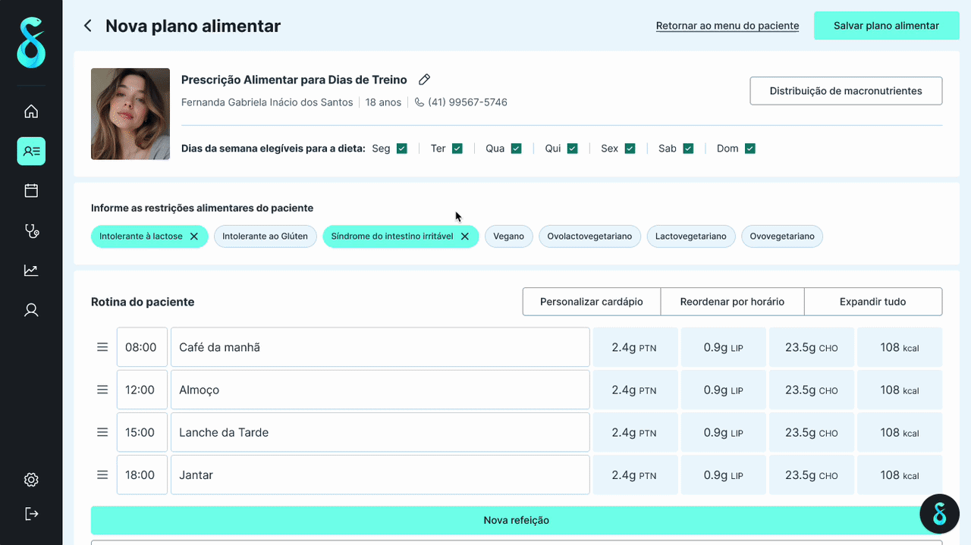This screenshot has height=545, width=971.
Task: Remove the Intolerante à lactose restriction
Action: (x=194, y=236)
